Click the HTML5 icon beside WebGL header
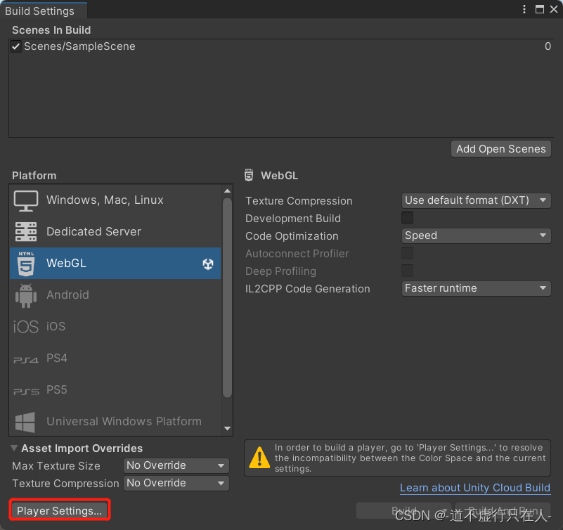Image resolution: width=563 pixels, height=530 pixels. coord(249,175)
